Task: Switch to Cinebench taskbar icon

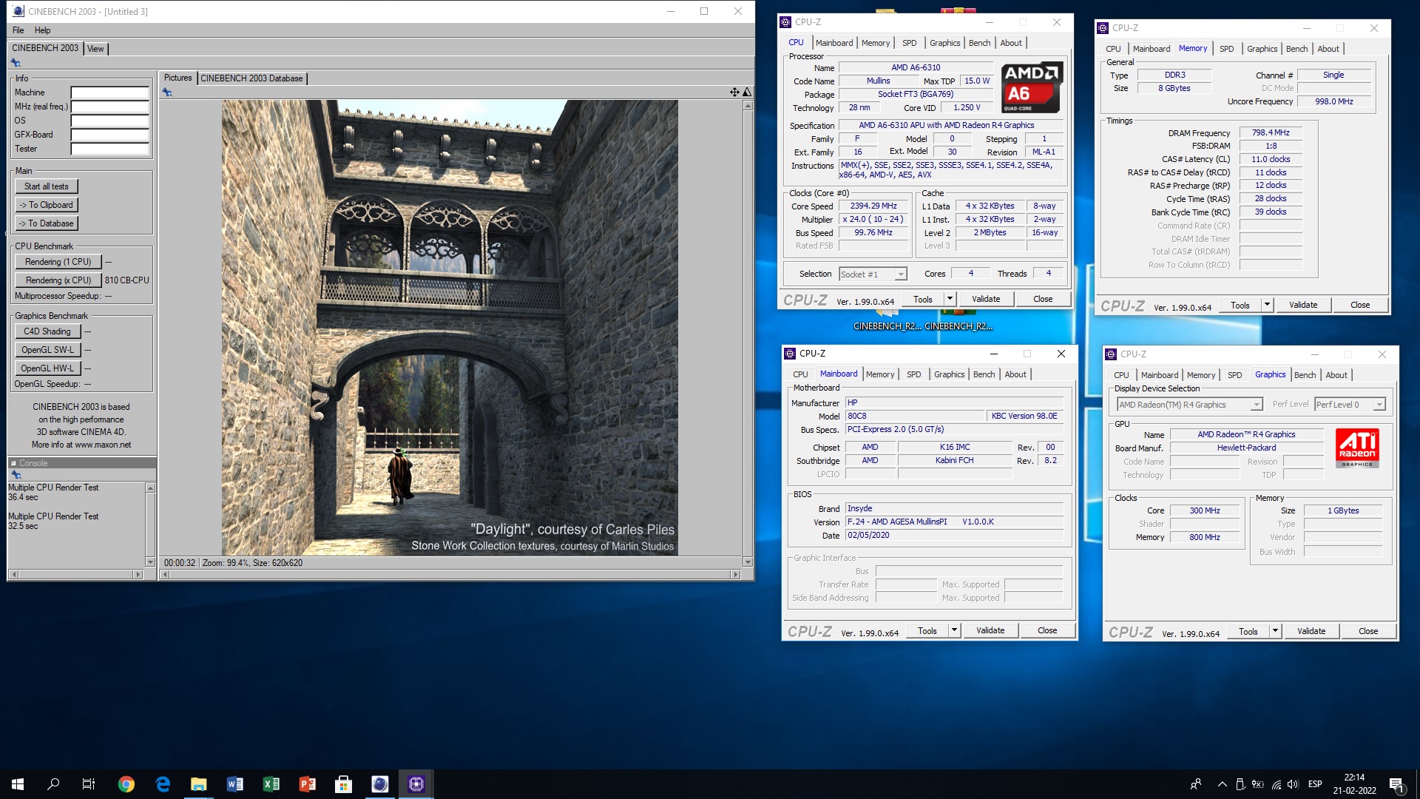Action: click(379, 784)
